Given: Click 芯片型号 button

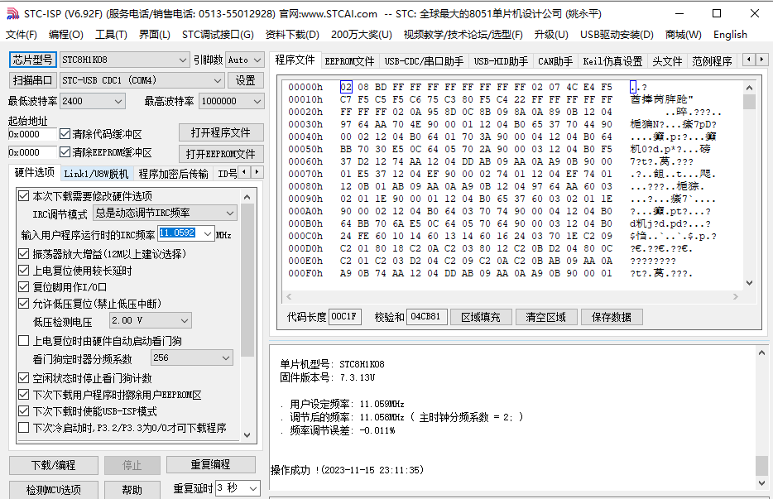Looking at the screenshot, I should coord(32,60).
